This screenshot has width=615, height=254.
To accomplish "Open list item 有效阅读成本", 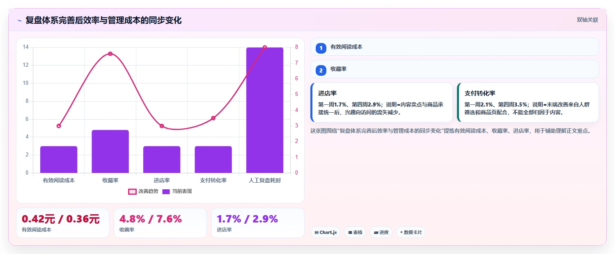I will pos(454,47).
